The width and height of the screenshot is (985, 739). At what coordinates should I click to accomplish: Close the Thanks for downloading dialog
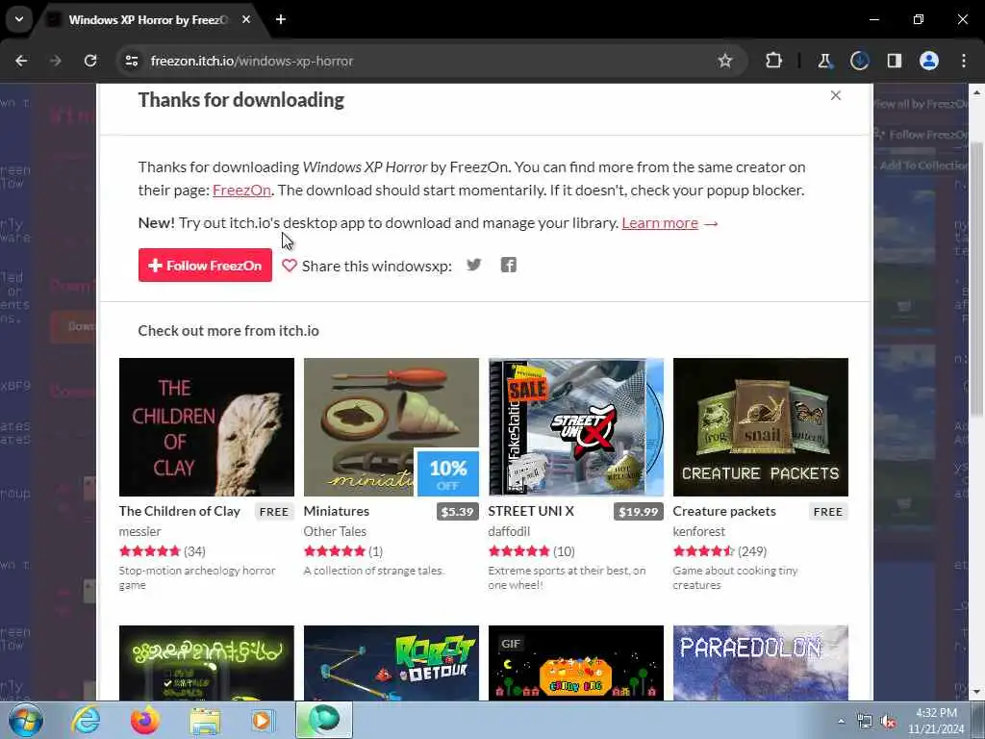(x=836, y=95)
